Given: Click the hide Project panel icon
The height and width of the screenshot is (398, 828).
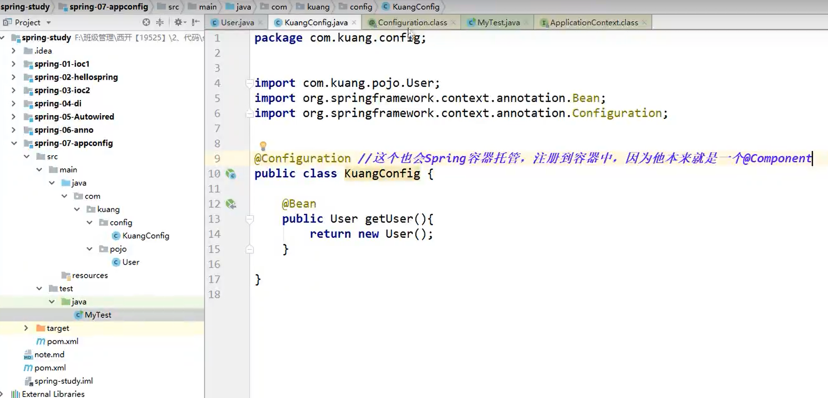Looking at the screenshot, I should [x=196, y=22].
